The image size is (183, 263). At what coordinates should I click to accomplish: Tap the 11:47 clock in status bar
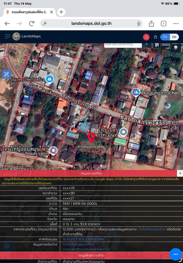(7, 3)
